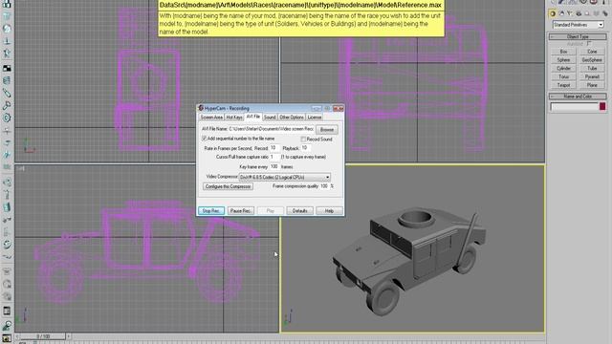Create a Plane primitive

tap(592, 85)
